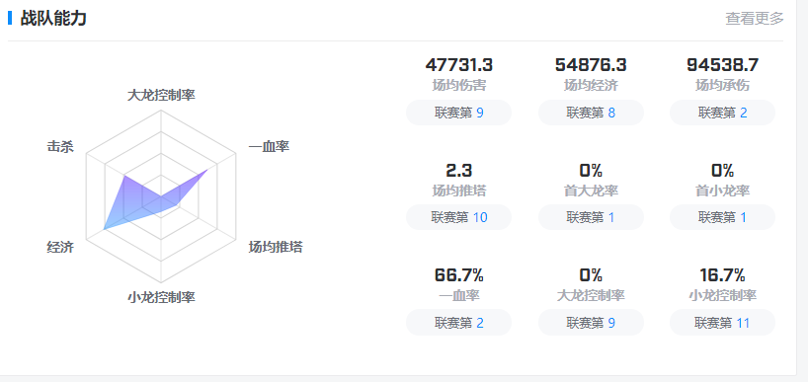This screenshot has width=808, height=382.
Task: Click the 场均经济 label
Action: click(x=591, y=85)
